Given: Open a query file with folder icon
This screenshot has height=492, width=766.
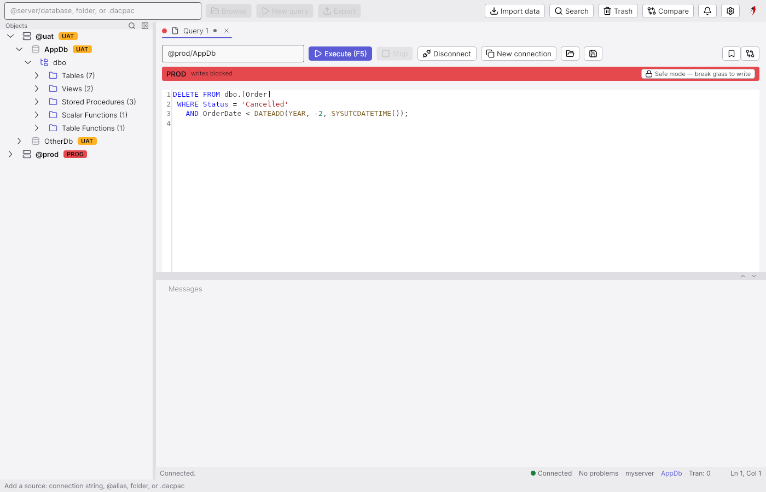Looking at the screenshot, I should [570, 54].
